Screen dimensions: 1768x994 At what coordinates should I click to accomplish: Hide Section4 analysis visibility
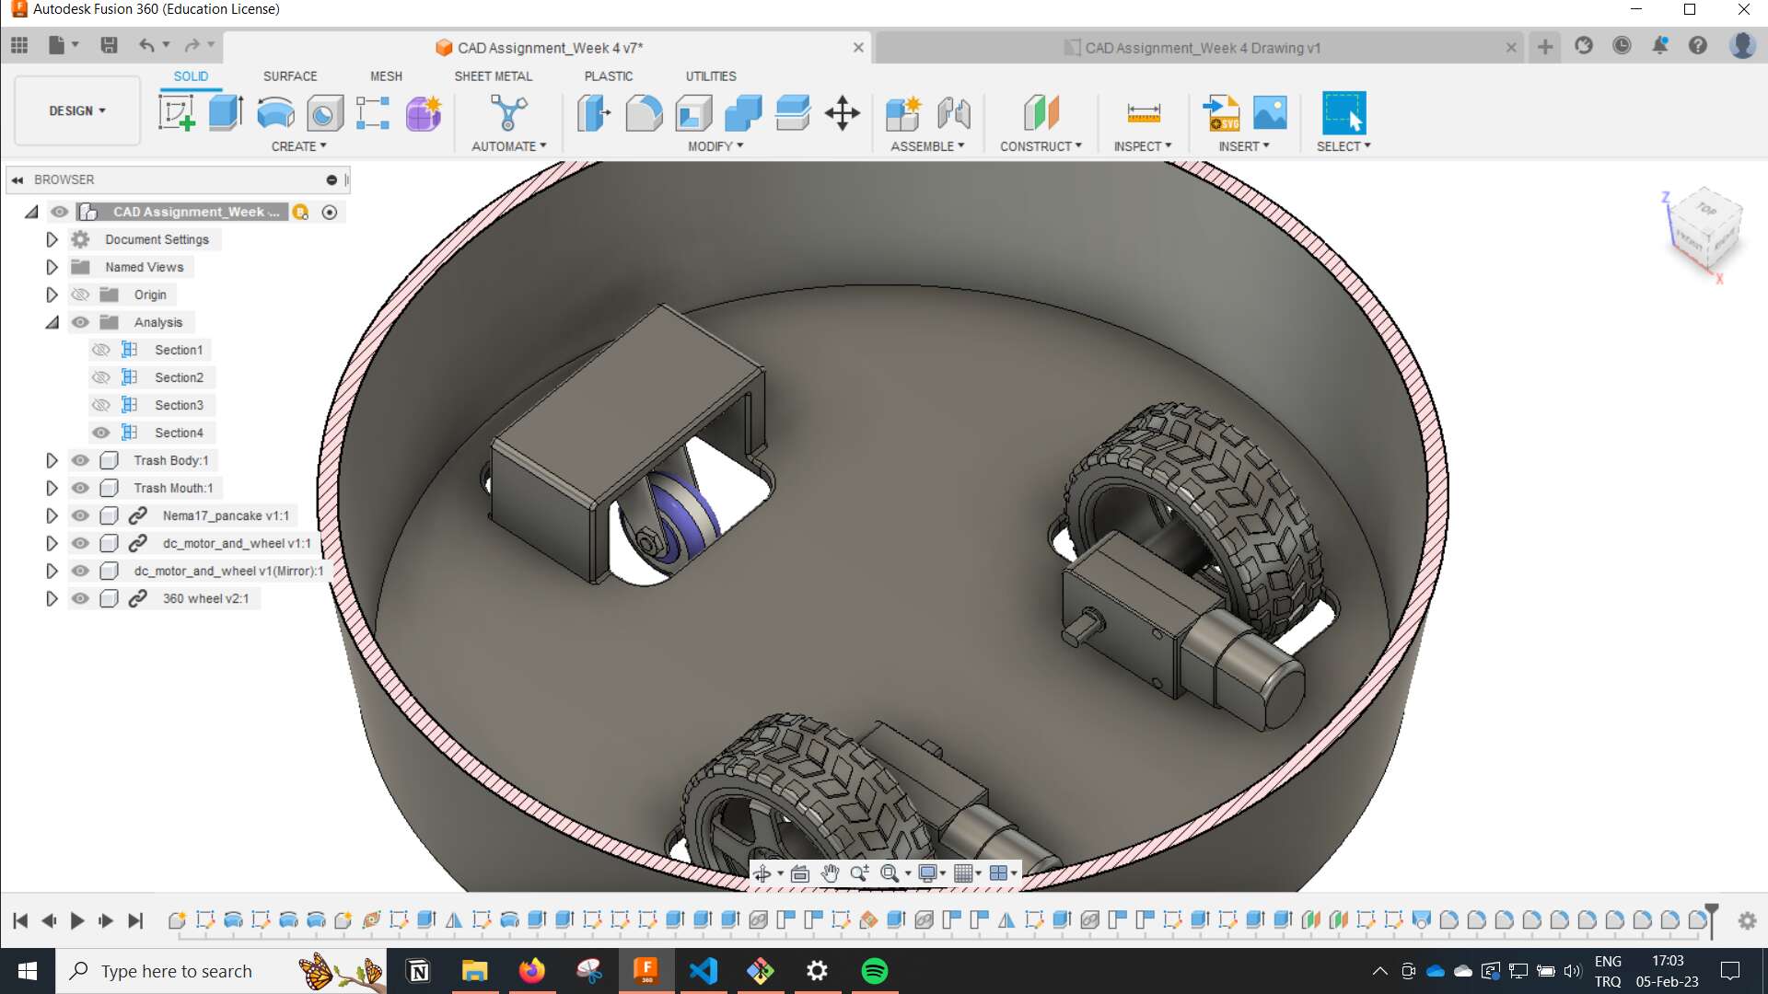coord(101,433)
